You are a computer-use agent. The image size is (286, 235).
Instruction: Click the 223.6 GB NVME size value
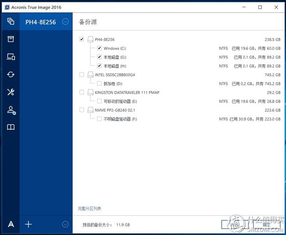[x=273, y=110]
